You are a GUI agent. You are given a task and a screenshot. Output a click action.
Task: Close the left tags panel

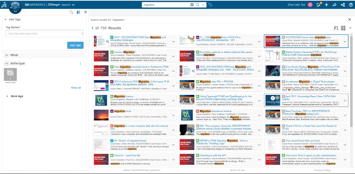pos(85,12)
